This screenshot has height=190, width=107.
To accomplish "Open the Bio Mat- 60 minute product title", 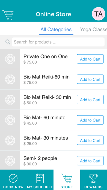I will point(44,118).
